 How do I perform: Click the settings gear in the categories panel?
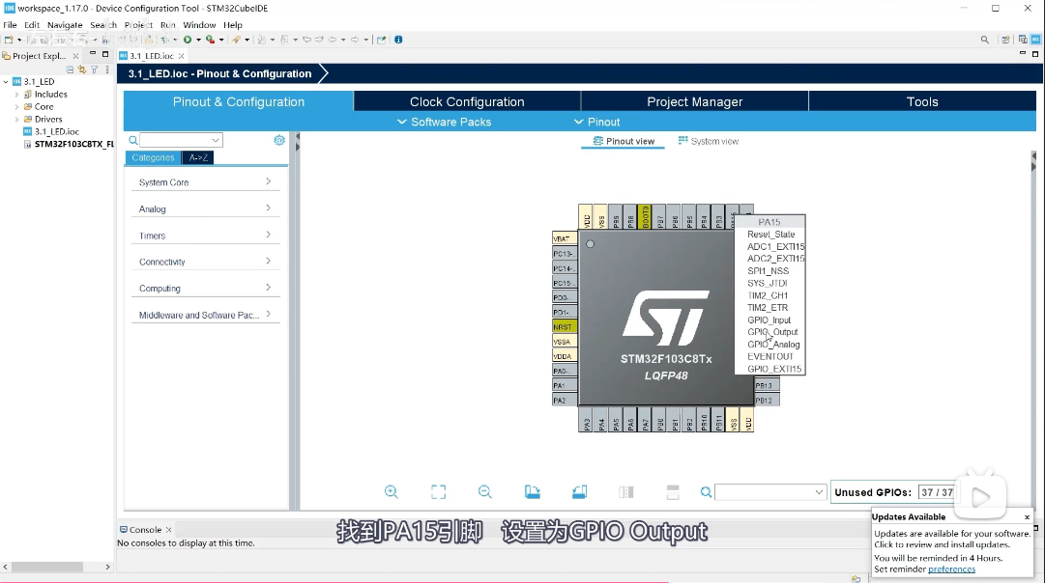(279, 140)
